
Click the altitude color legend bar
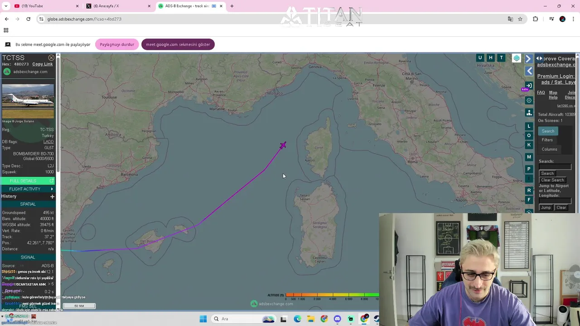(x=332, y=295)
